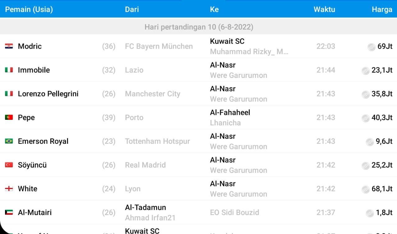The height and width of the screenshot is (234, 397).
Task: Open the Lorenzo Pellegrini player row
Action: click(x=198, y=94)
